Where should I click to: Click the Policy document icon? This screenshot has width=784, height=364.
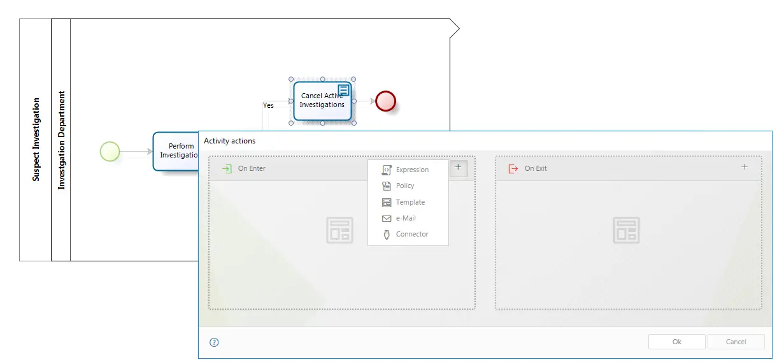pyautogui.click(x=386, y=186)
